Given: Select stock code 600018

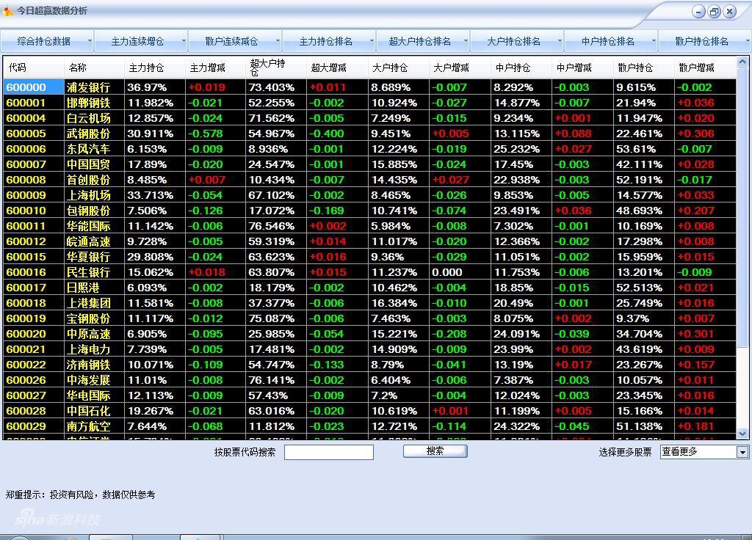Looking at the screenshot, I should pyautogui.click(x=26, y=303).
